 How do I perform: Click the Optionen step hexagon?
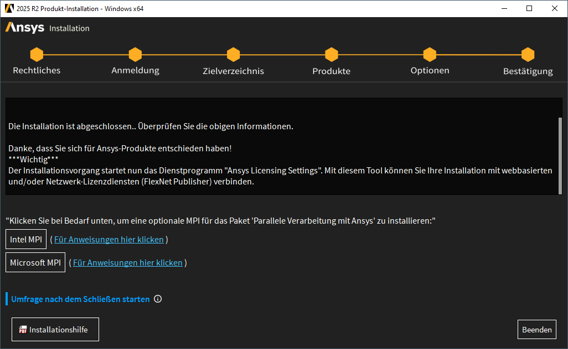click(430, 55)
